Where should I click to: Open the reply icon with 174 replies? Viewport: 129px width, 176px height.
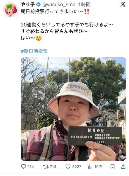[23, 166]
